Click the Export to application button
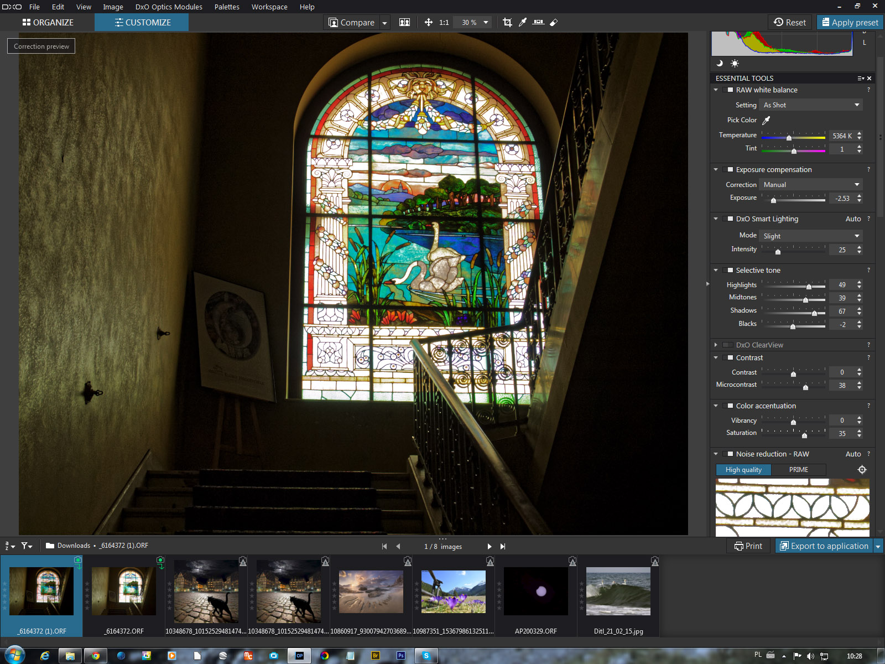This screenshot has height=664, width=885. [824, 546]
